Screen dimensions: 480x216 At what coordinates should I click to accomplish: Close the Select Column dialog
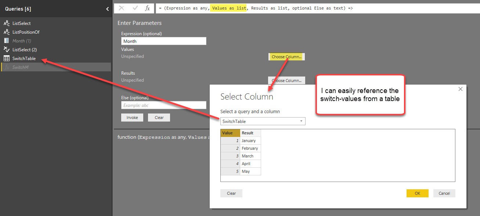point(461,89)
